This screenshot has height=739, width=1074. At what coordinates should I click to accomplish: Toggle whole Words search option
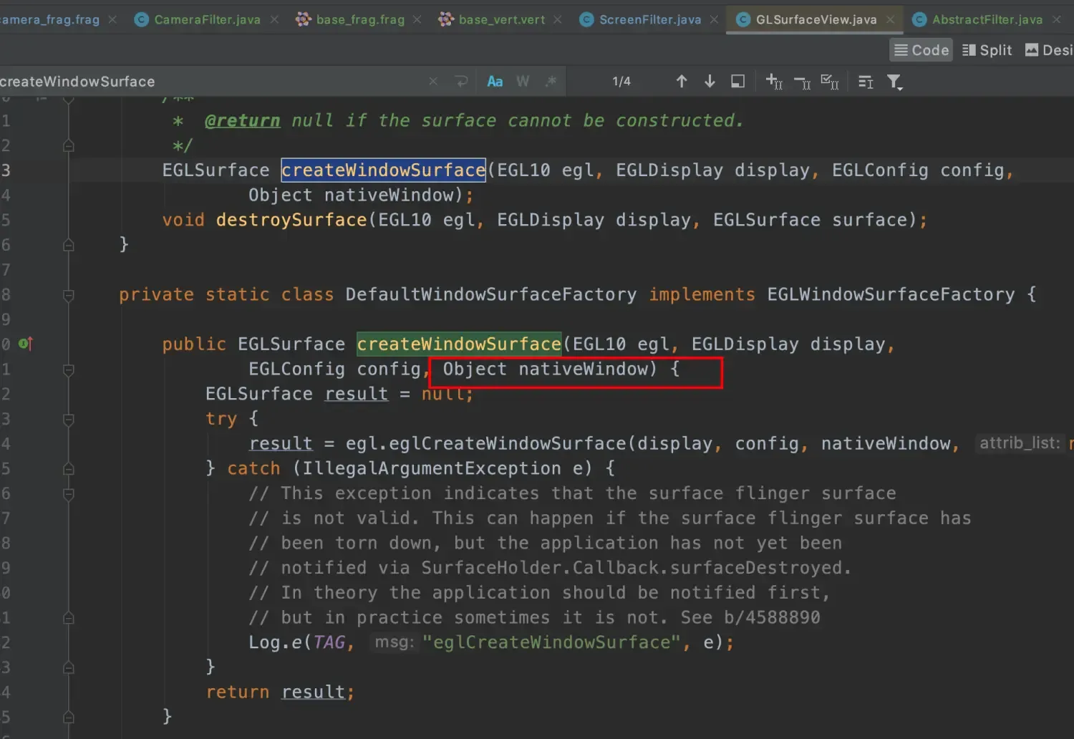(521, 81)
